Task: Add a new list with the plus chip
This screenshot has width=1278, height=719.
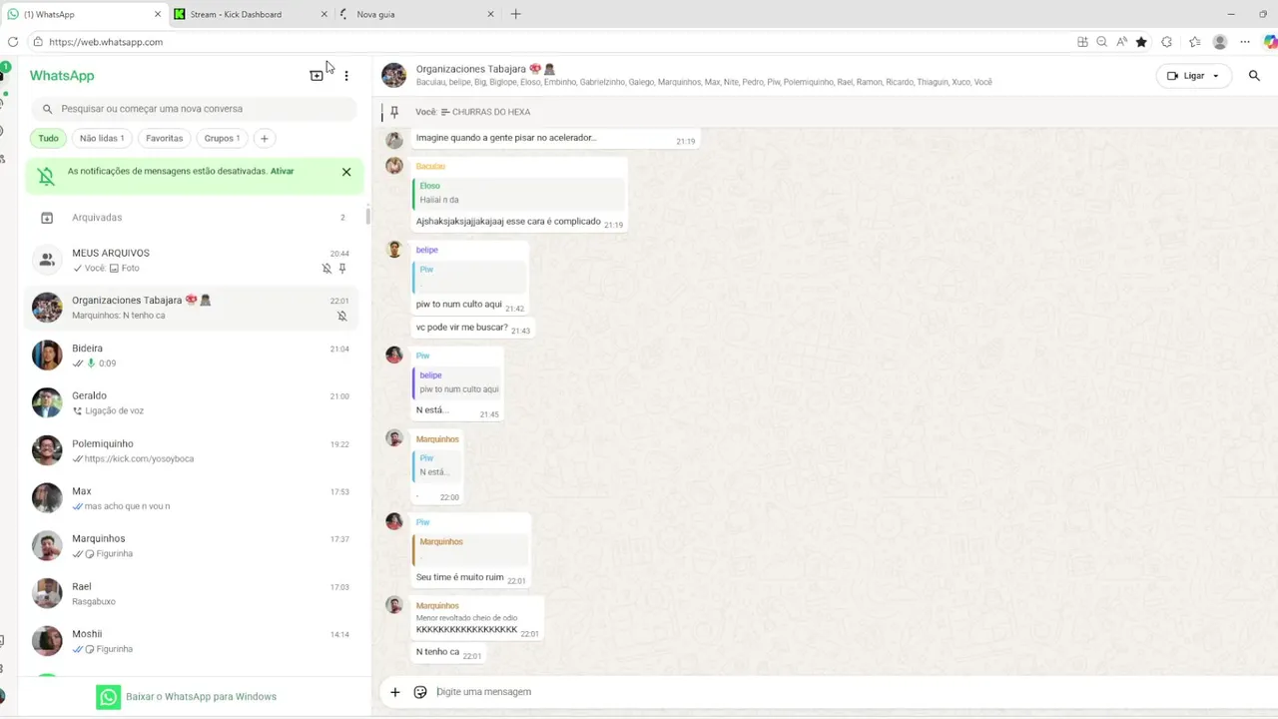Action: click(x=265, y=139)
